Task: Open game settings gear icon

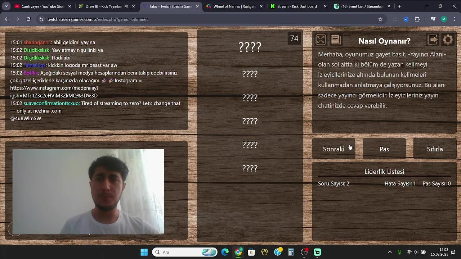Action: tap(448, 40)
